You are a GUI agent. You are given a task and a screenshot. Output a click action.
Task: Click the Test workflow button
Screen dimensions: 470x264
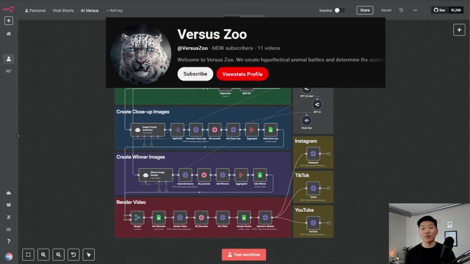244,255
